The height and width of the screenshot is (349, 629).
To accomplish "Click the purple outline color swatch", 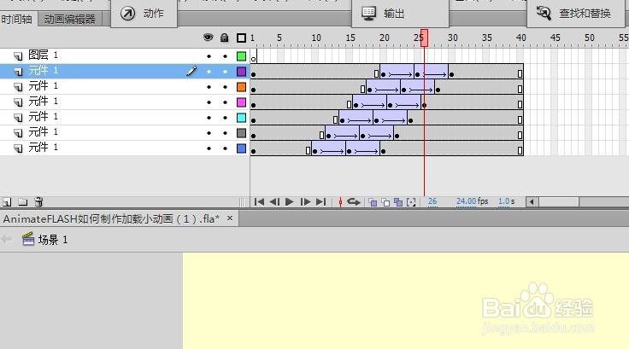I will 241,72.
